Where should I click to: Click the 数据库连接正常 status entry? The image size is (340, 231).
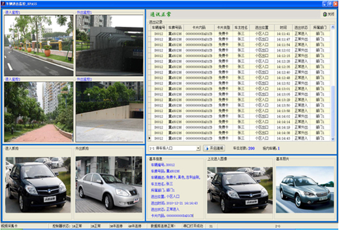click(x=163, y=226)
